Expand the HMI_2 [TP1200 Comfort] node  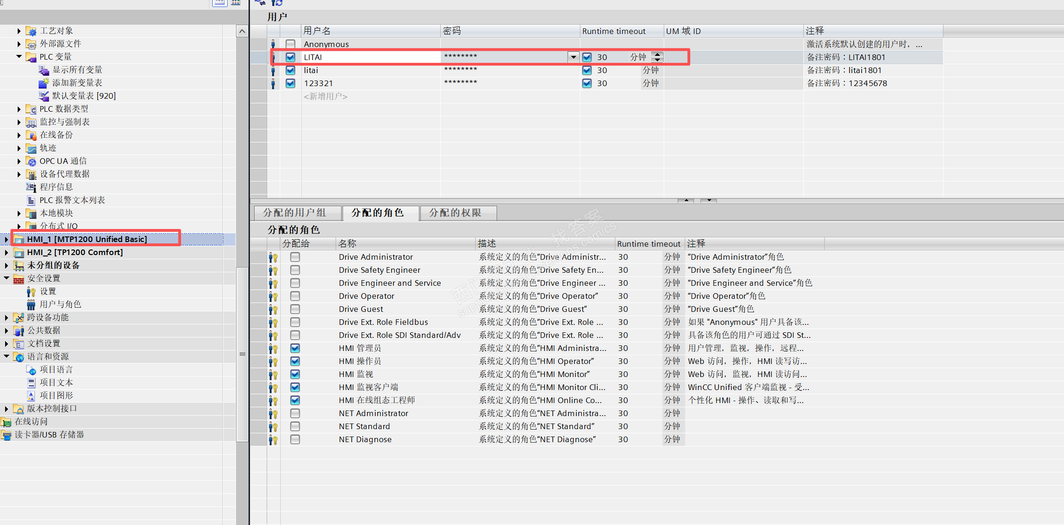point(6,253)
